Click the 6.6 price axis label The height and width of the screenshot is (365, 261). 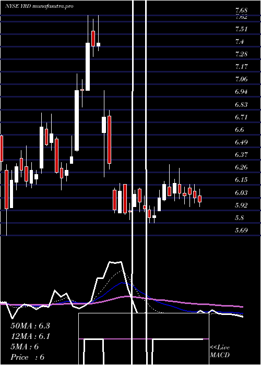pyautogui.click(x=240, y=130)
